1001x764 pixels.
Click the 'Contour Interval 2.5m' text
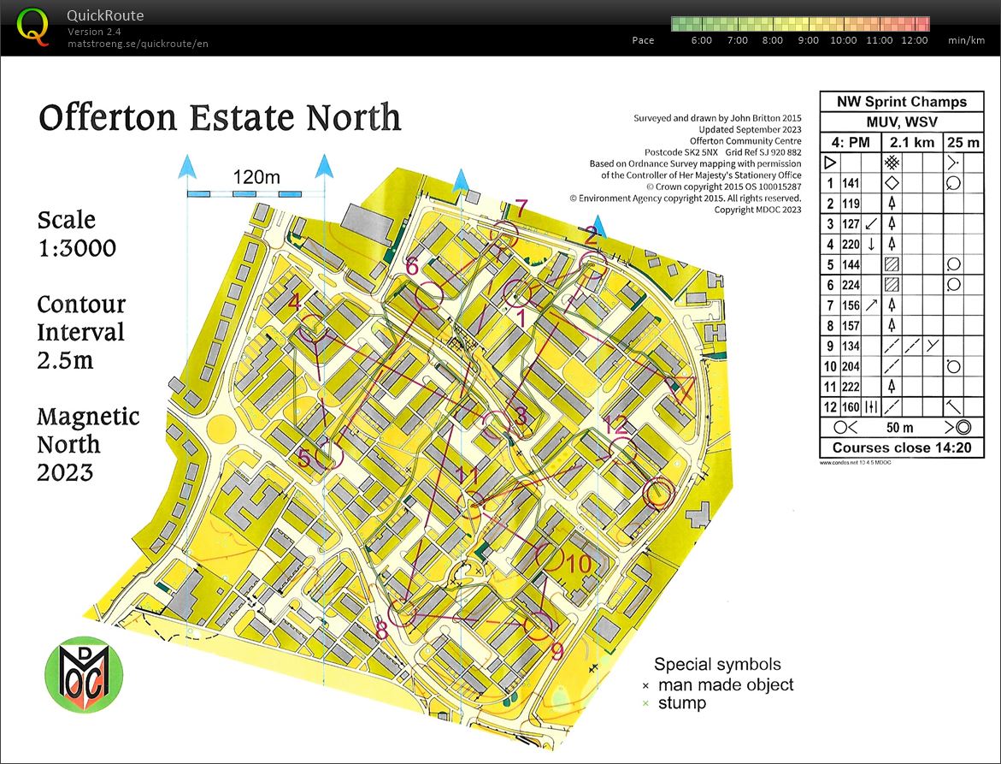pos(82,332)
